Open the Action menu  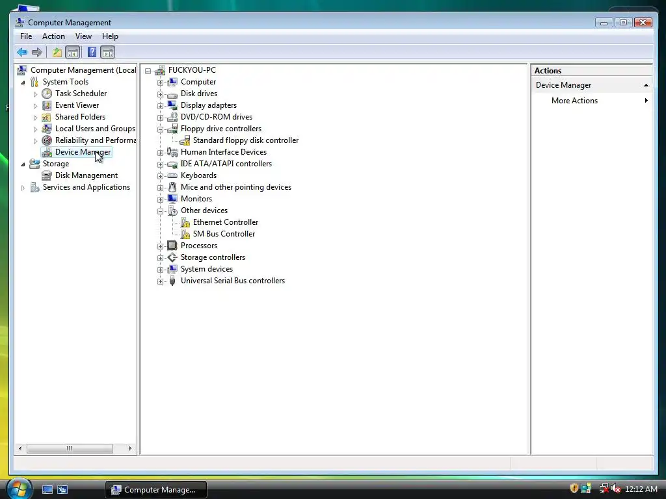(53, 36)
